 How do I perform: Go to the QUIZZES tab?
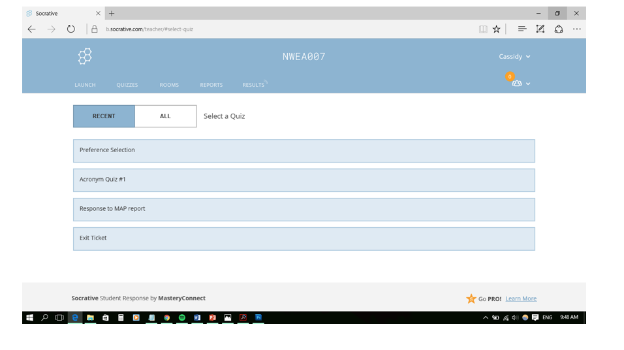point(127,85)
